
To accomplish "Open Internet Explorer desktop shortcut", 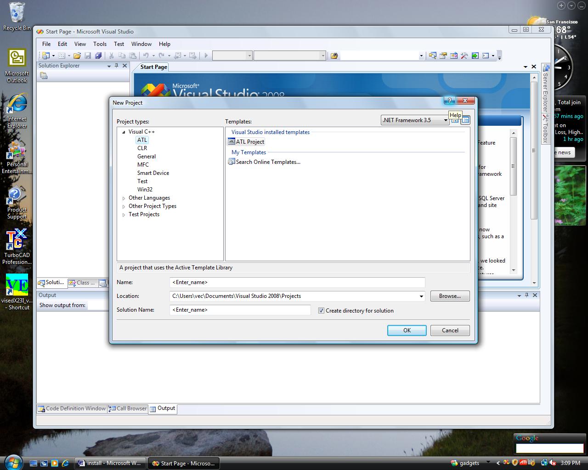I will click(x=17, y=112).
